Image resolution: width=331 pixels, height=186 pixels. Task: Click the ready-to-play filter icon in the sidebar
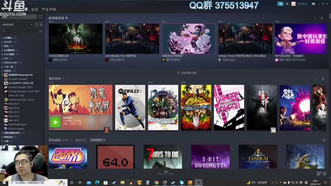pyautogui.click(x=41, y=25)
